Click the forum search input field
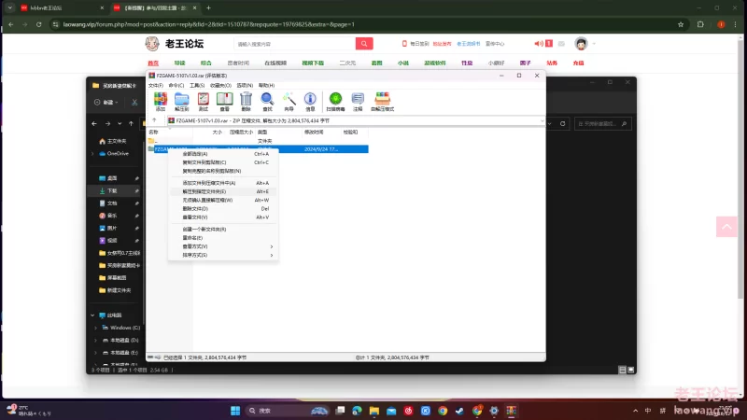The image size is (747, 420). point(294,43)
